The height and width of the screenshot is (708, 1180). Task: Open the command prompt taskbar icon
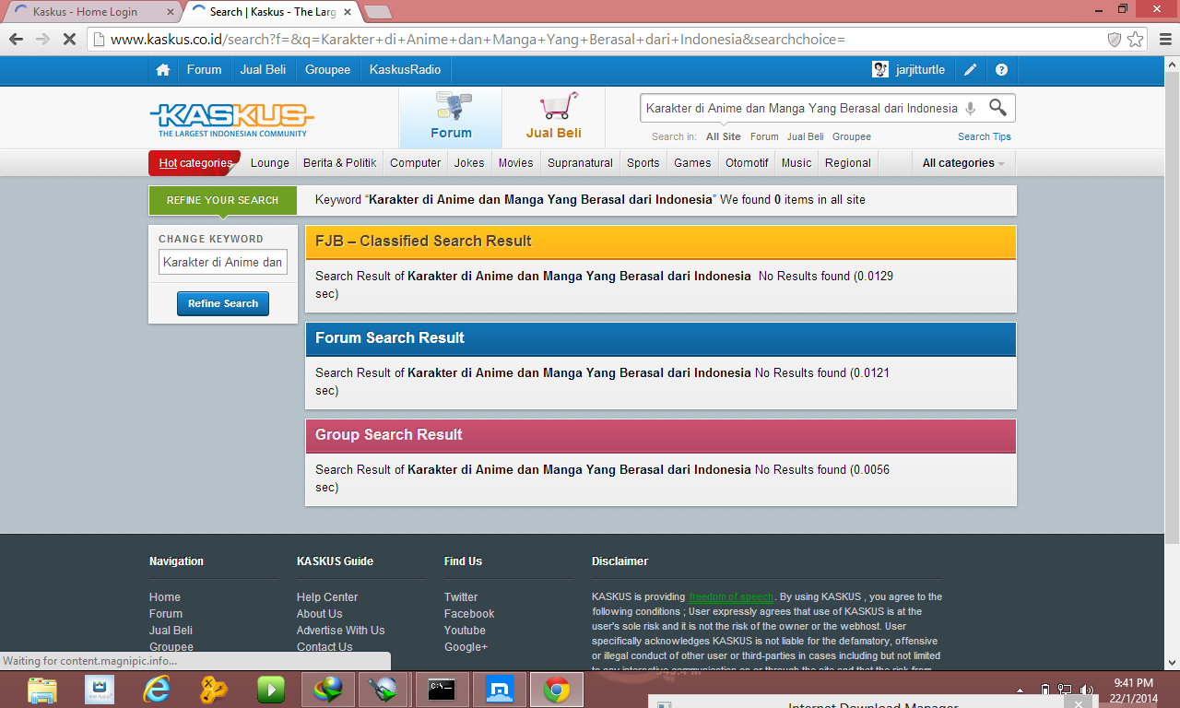(x=442, y=690)
